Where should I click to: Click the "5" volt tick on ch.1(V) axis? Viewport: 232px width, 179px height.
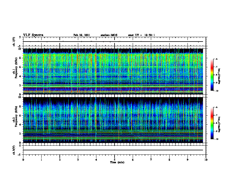21,37
